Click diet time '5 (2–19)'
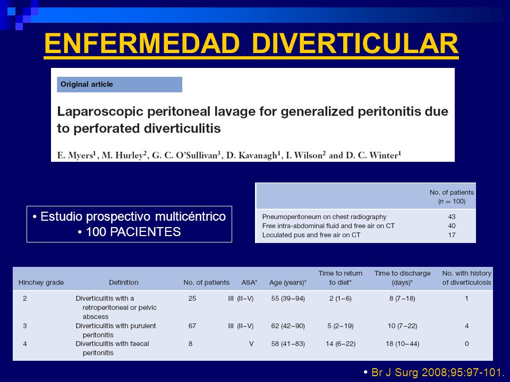 click(x=340, y=326)
